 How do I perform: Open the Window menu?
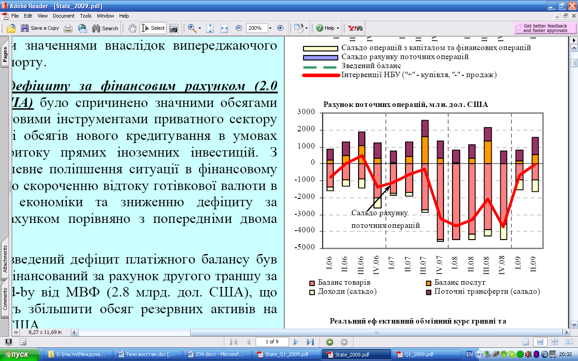105,16
